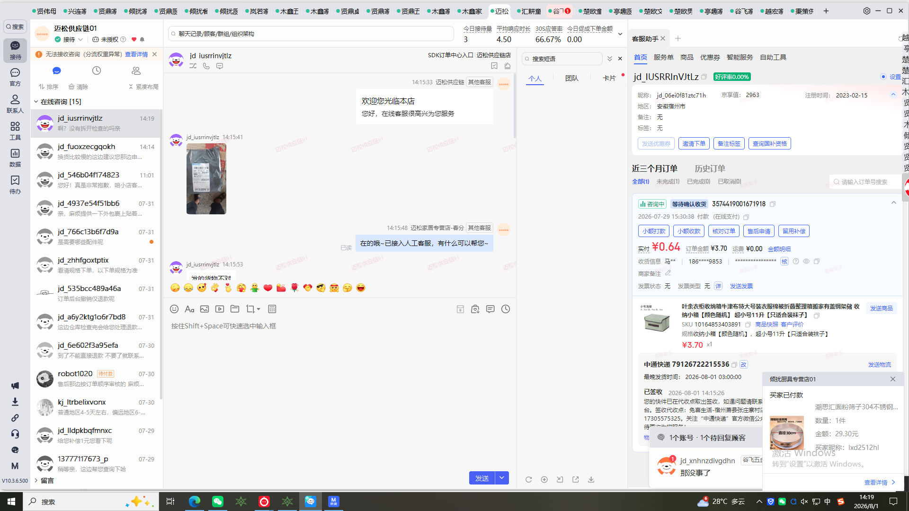Click the headset icon in left sidebar
The width and height of the screenshot is (909, 511).
coord(15,434)
